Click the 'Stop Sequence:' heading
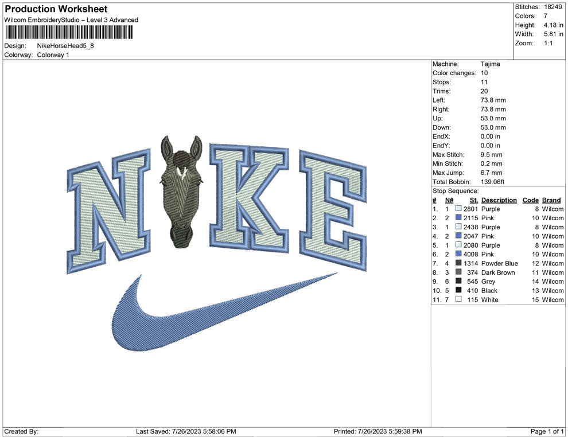 click(456, 191)
